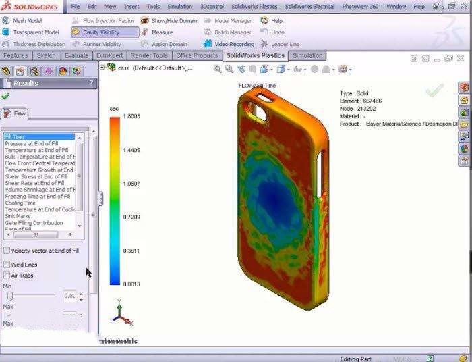
Task: Open the Tools menu
Action: (x=153, y=6)
